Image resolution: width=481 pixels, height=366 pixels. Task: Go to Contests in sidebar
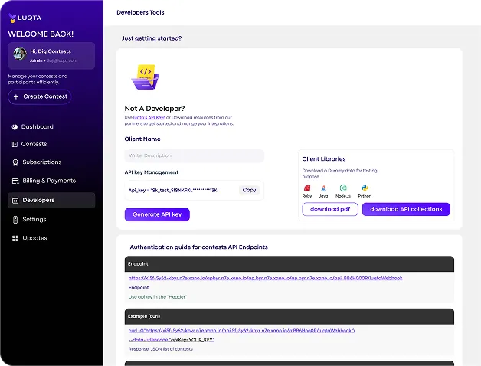point(34,144)
